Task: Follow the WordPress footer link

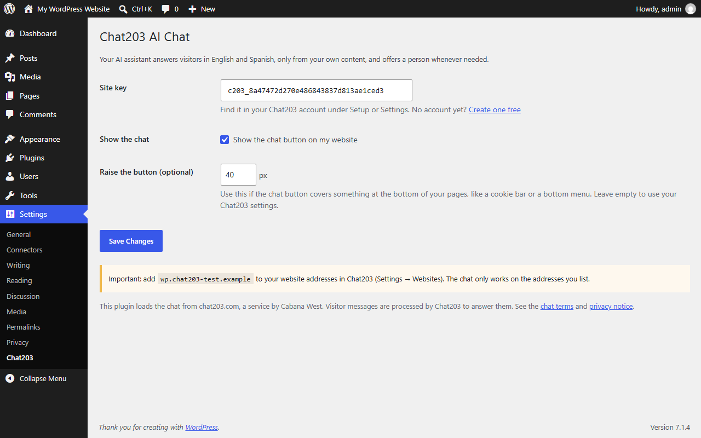Action: coord(202,427)
